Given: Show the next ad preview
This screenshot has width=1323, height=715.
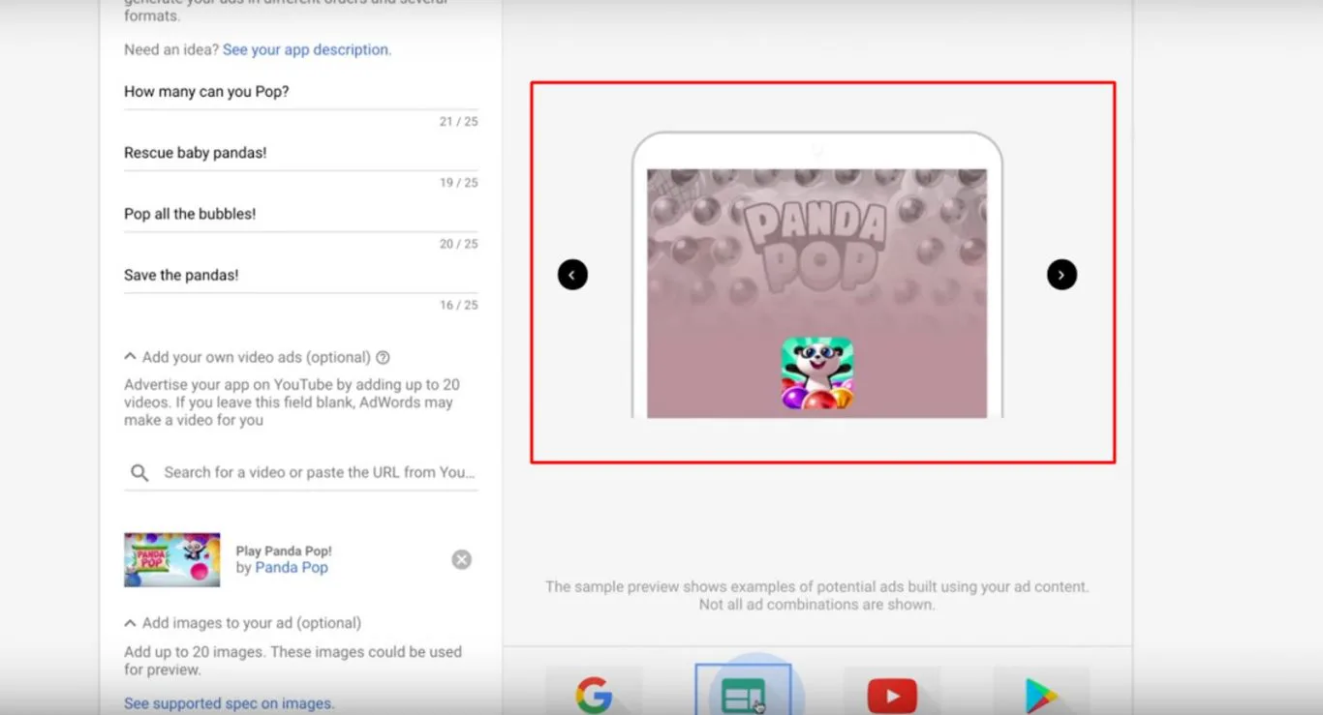Looking at the screenshot, I should 1061,275.
